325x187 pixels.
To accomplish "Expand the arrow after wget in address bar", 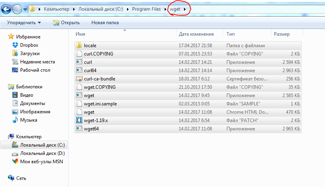I will (185, 9).
